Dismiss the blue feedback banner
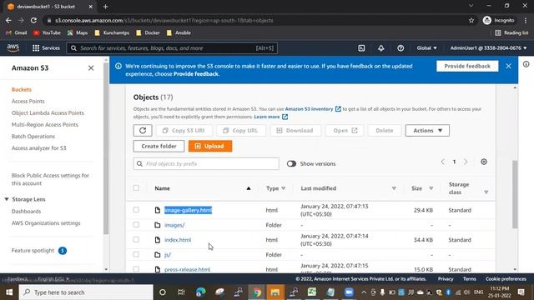 point(508,66)
